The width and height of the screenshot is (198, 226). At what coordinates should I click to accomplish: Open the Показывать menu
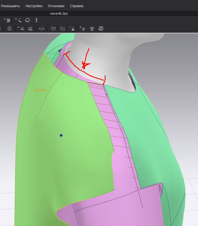click(10, 6)
